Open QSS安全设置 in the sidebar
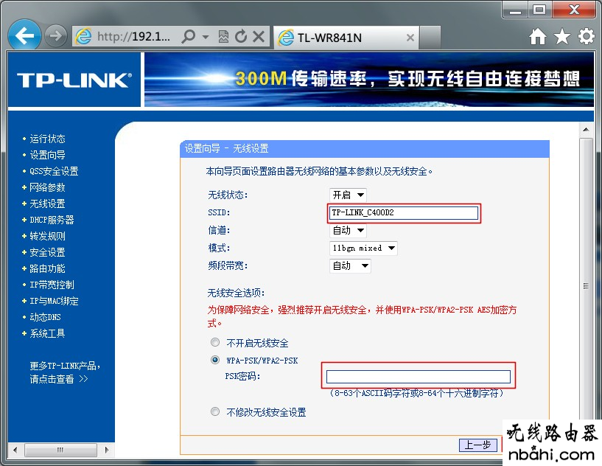602x466 pixels. coord(54,171)
